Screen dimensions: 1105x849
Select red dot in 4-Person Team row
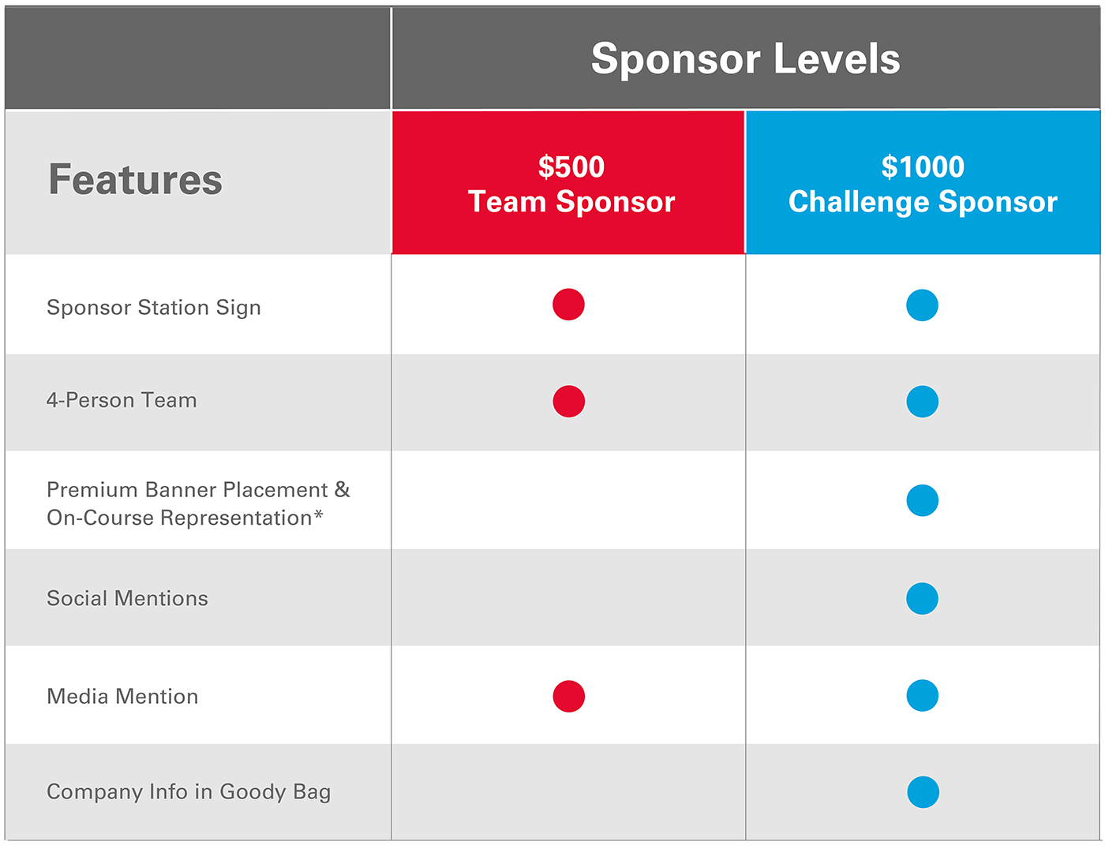click(x=568, y=402)
